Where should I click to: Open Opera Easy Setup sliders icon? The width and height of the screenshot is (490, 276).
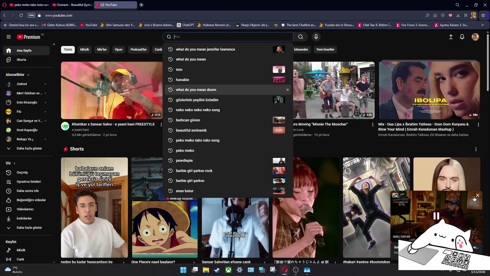pos(466,15)
